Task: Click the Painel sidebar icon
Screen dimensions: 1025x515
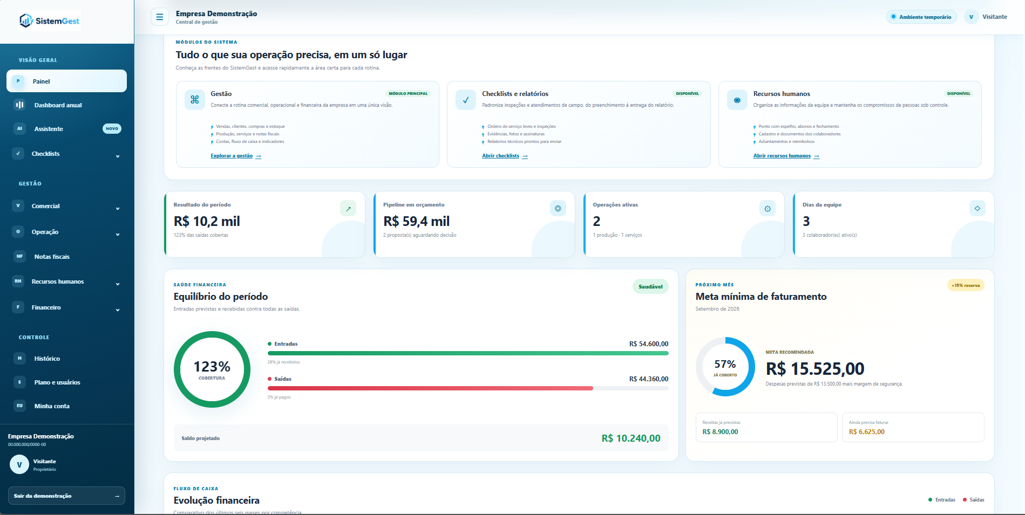Action: (x=18, y=81)
